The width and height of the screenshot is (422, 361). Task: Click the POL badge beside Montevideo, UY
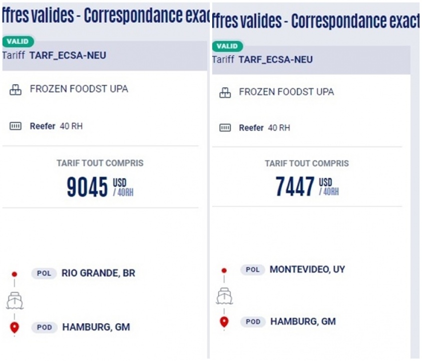coord(253,270)
